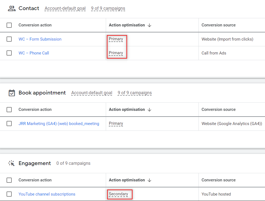Viewport: 265px width, 201px height.
Task: Click sort arrow in Contact Action optimisation header
Action: pyautogui.click(x=149, y=25)
